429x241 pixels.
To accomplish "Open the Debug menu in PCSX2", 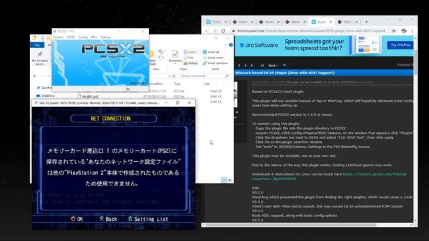I will 105,37.
